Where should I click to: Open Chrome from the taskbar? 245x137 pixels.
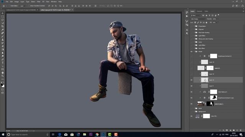point(97,134)
